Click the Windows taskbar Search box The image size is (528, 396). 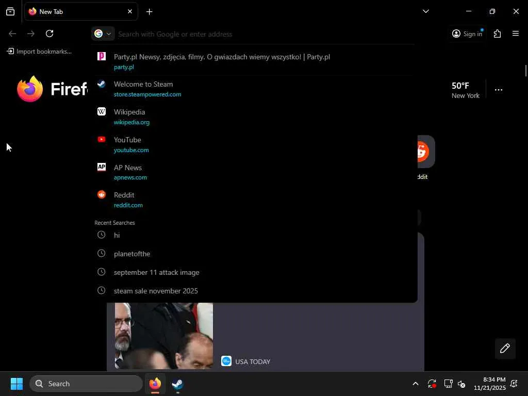click(x=86, y=384)
